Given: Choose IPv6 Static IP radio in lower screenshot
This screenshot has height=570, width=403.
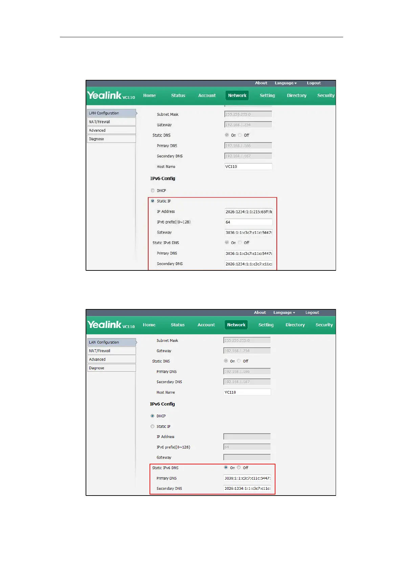Looking at the screenshot, I should (x=152, y=426).
